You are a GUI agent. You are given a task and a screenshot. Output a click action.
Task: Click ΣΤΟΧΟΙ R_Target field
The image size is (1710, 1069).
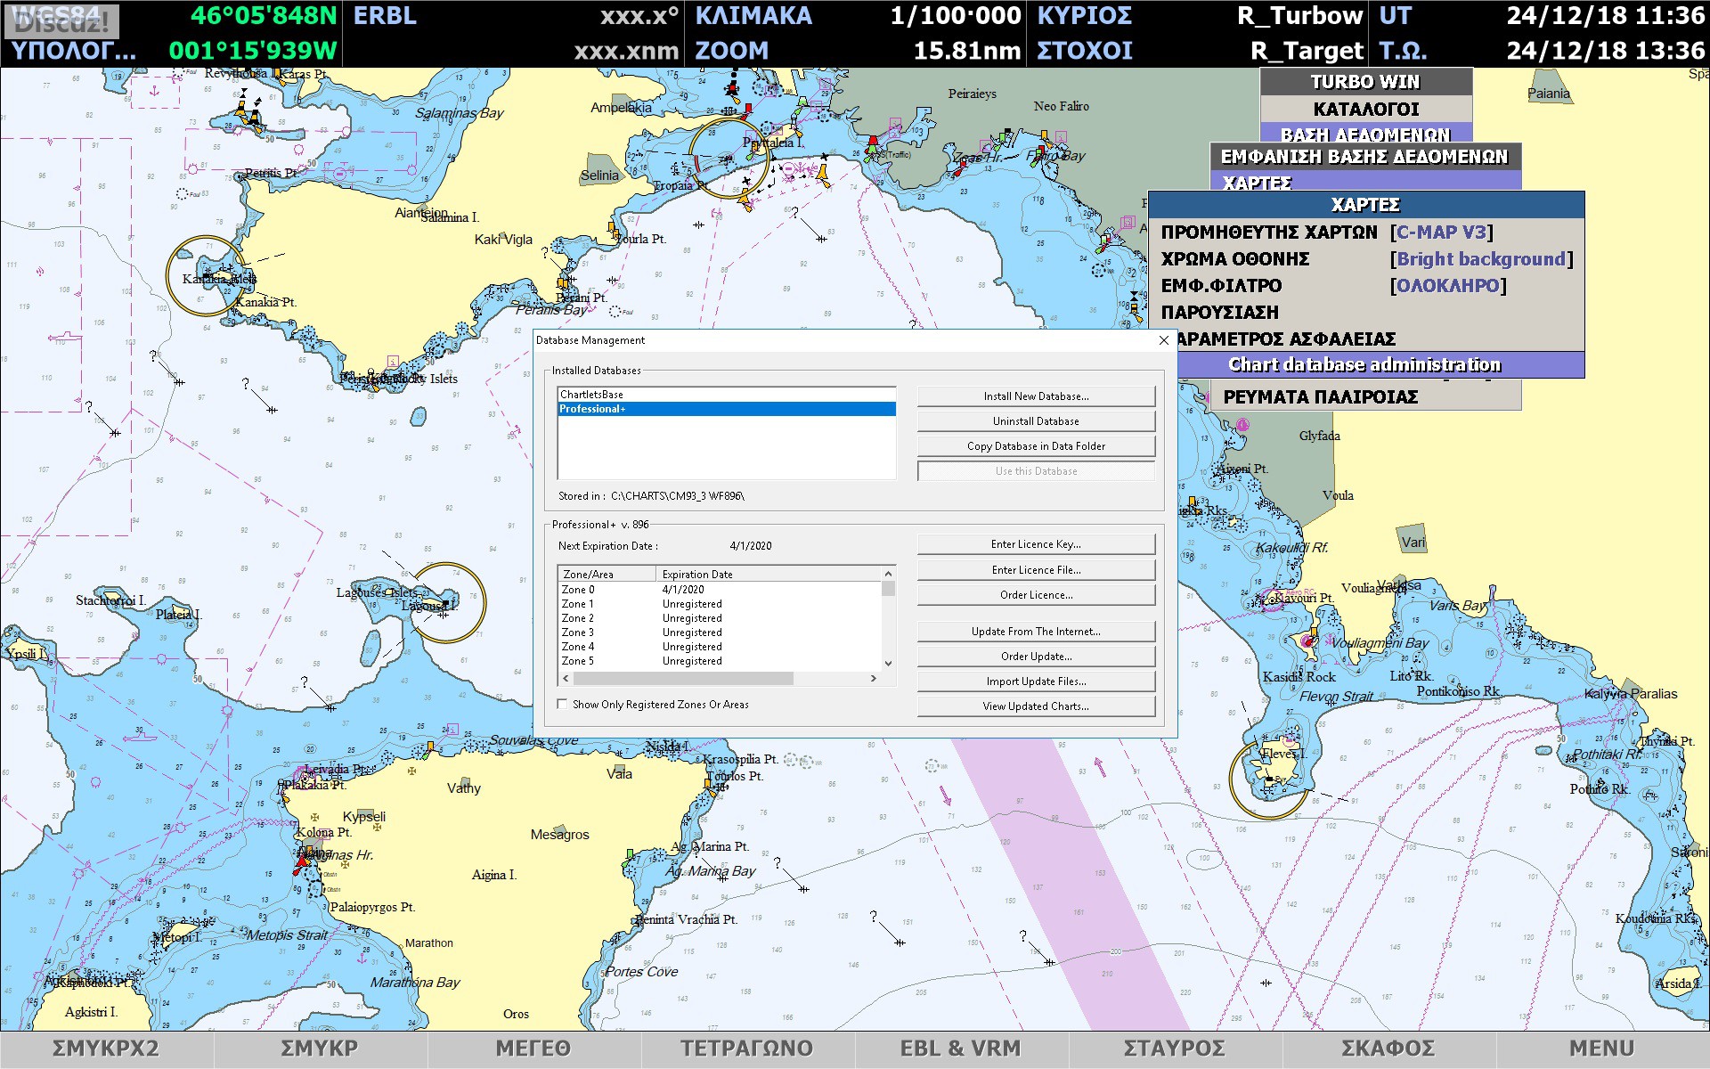[x=1199, y=51]
